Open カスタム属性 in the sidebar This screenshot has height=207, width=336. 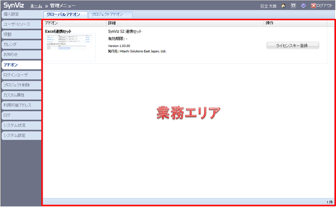pos(21,95)
